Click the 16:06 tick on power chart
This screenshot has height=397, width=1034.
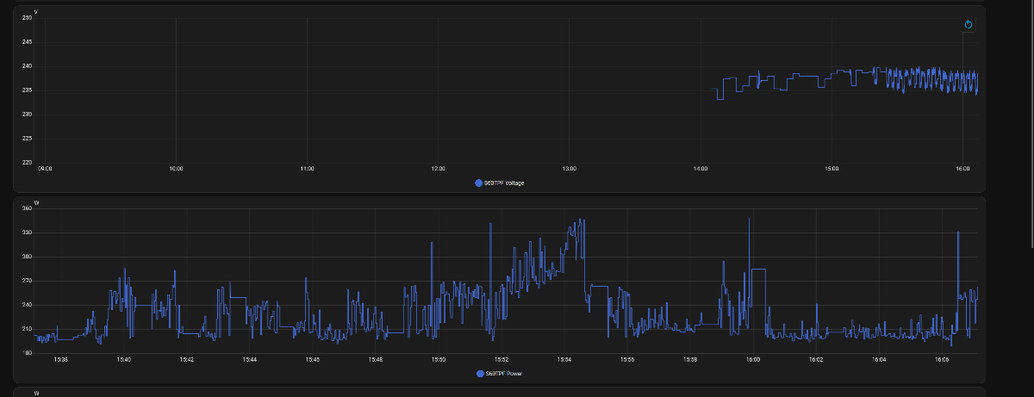[942, 360]
